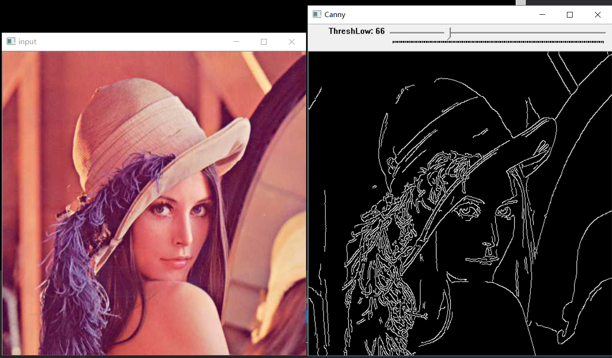This screenshot has width=612, height=358.
Task: Select the Canny window by its title text
Action: click(x=335, y=15)
